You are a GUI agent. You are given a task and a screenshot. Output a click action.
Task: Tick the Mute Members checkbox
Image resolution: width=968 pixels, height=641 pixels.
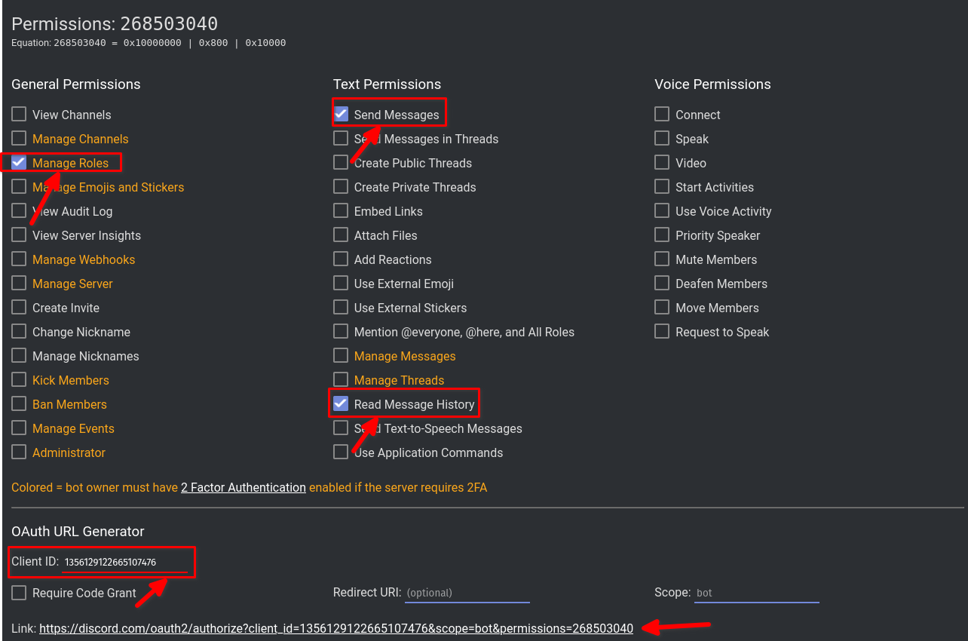pyautogui.click(x=662, y=259)
